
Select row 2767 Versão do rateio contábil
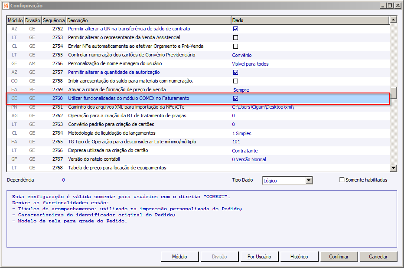pos(198,159)
